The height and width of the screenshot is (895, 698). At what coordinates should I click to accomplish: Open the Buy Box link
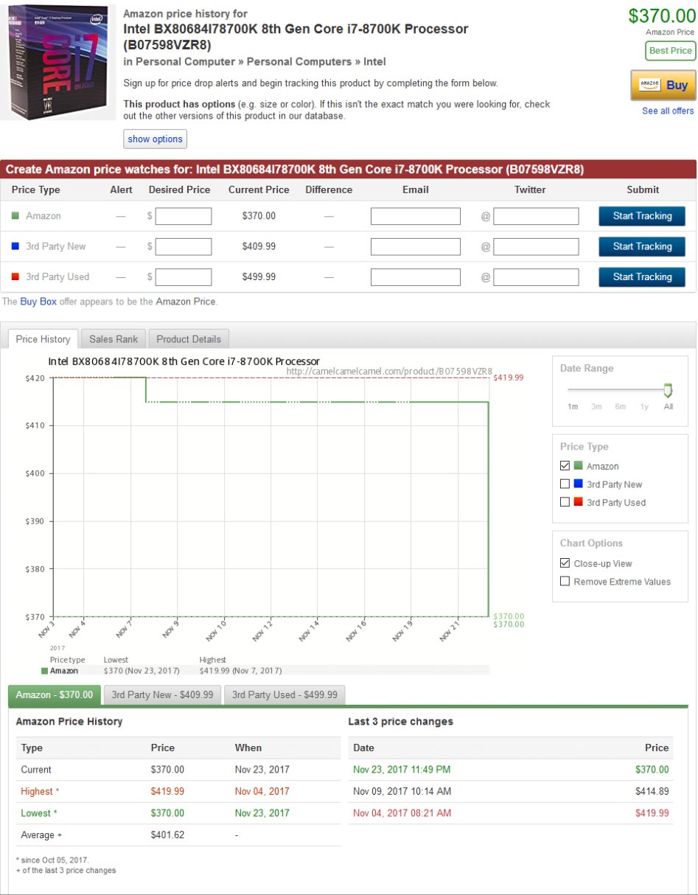[38, 302]
